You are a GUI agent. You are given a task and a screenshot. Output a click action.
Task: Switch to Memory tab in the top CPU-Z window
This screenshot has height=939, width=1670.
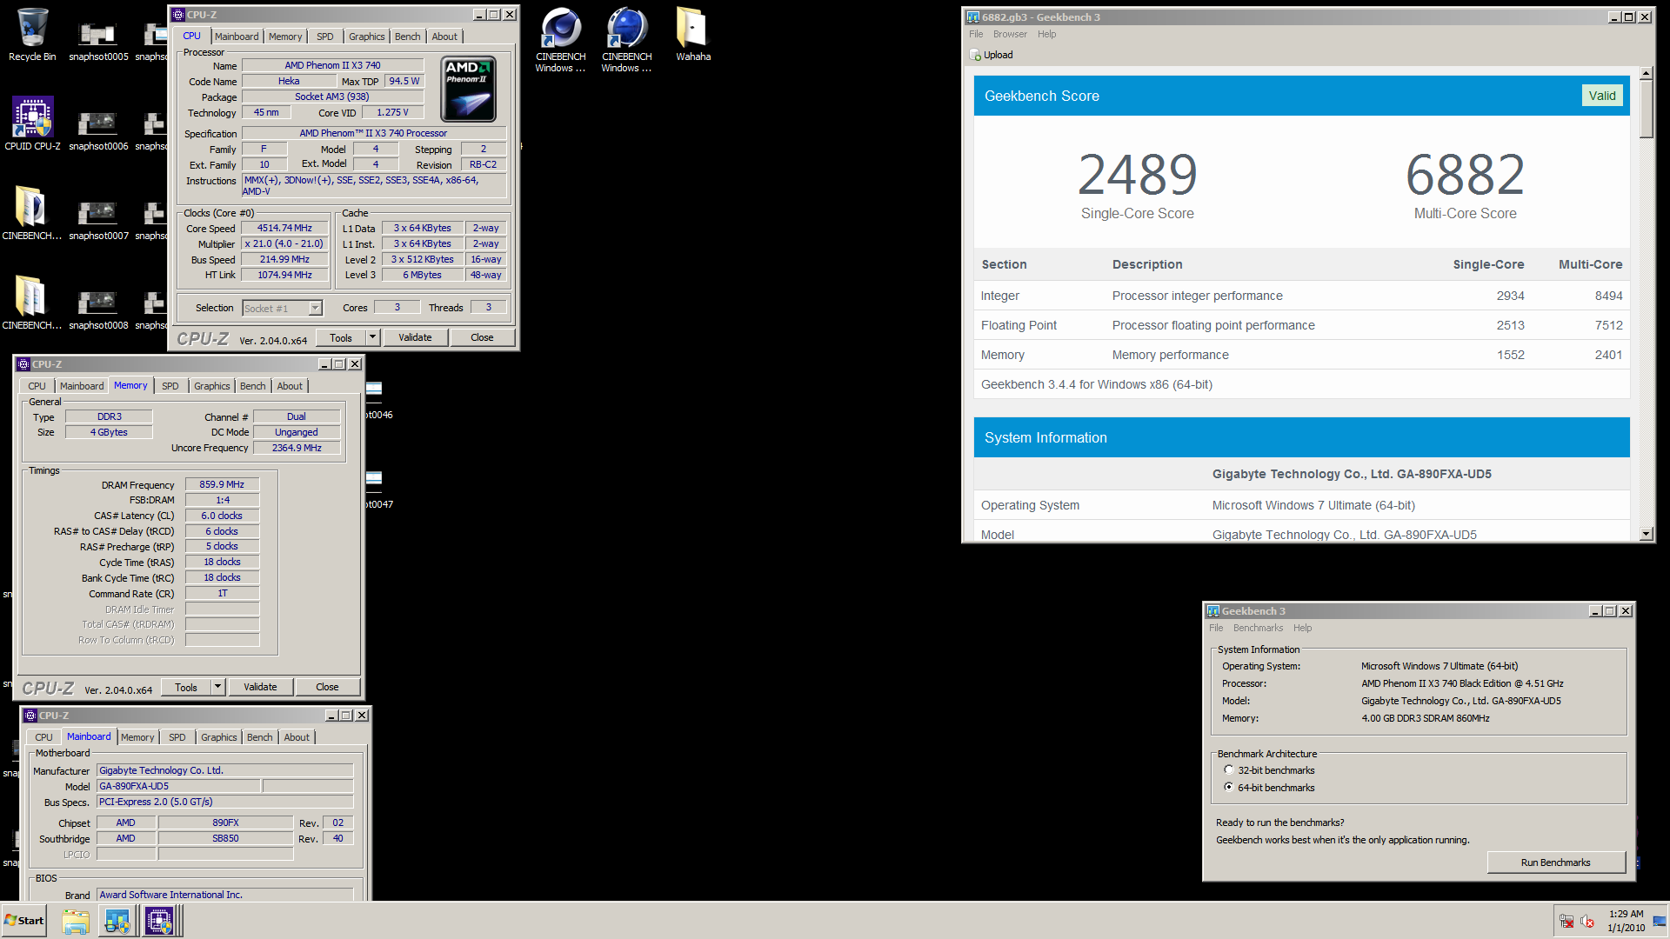(x=285, y=37)
